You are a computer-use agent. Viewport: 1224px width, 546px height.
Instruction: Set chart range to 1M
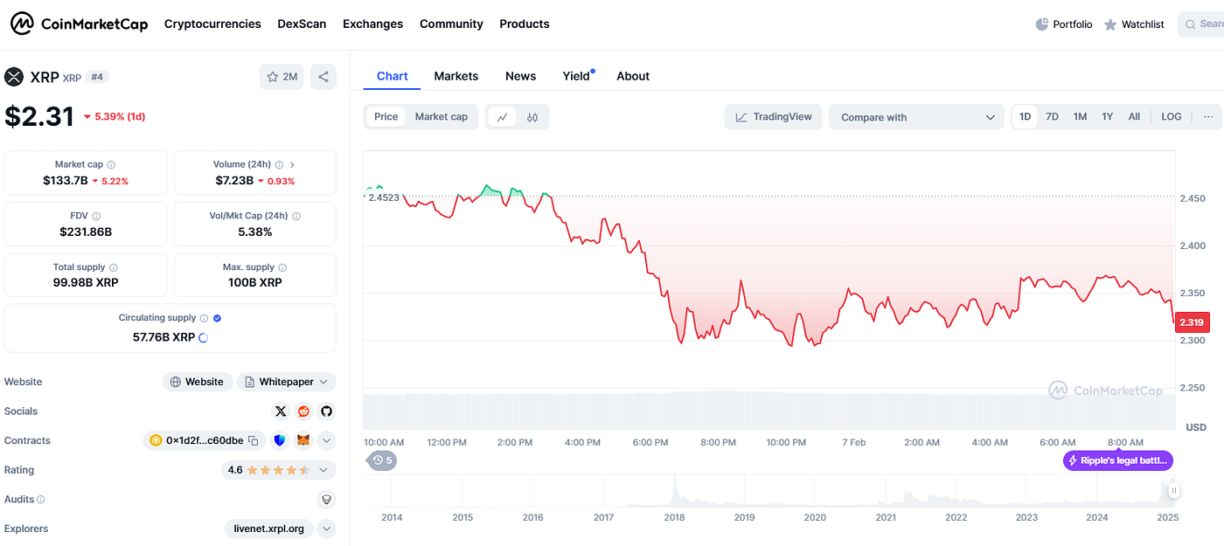click(x=1081, y=117)
